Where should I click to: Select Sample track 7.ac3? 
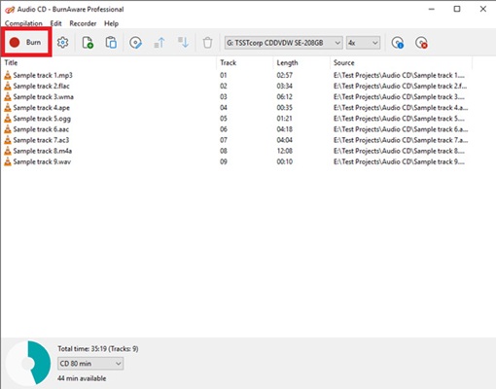(41, 140)
